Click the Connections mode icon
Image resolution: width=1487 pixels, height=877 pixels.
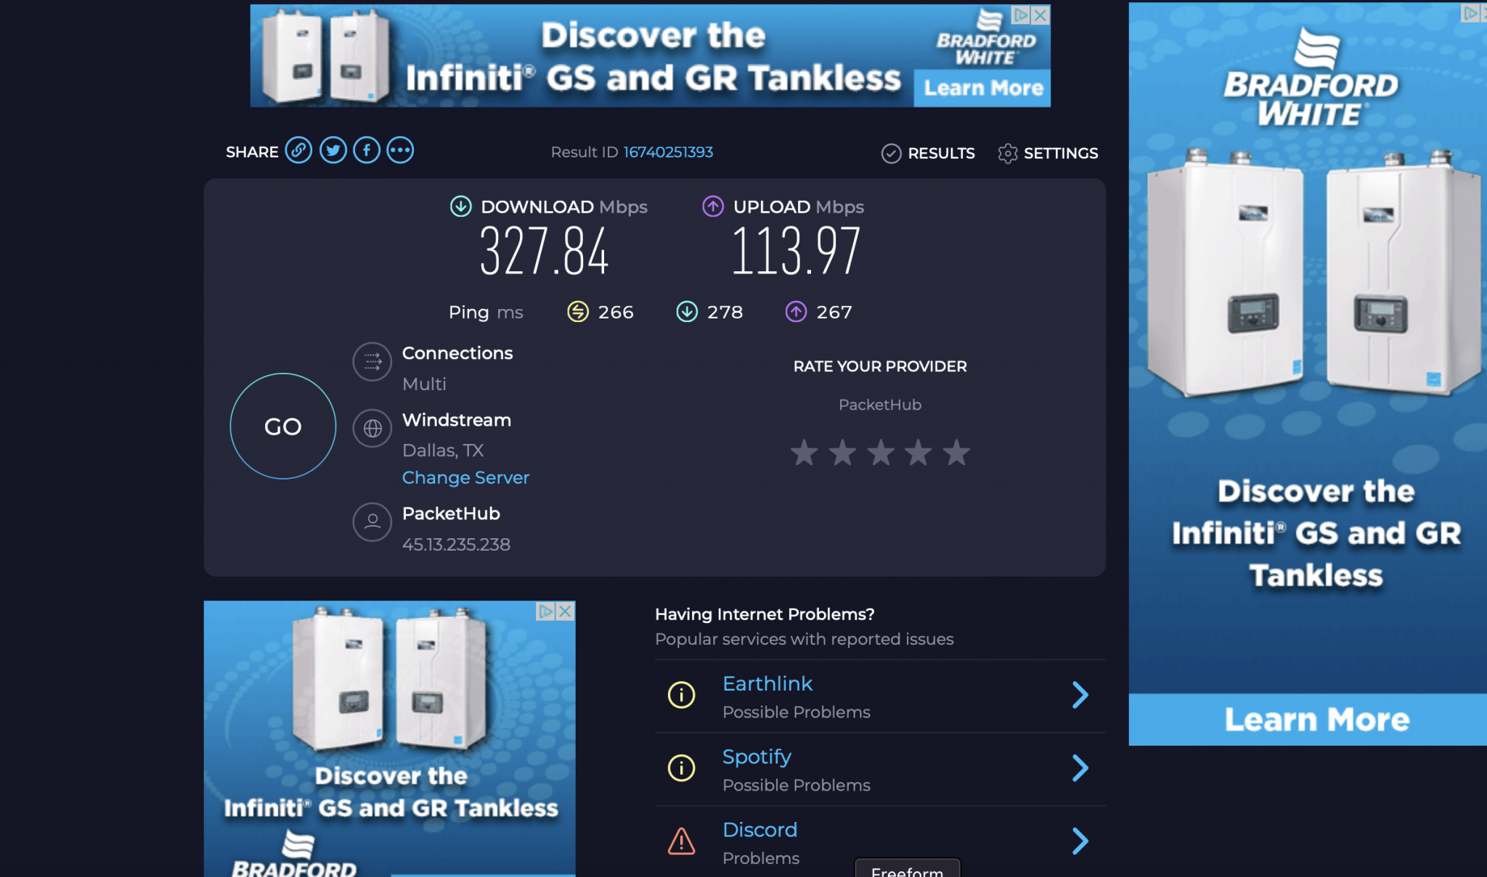point(372,361)
